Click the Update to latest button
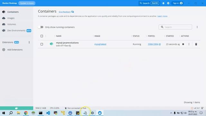 (27, 3)
